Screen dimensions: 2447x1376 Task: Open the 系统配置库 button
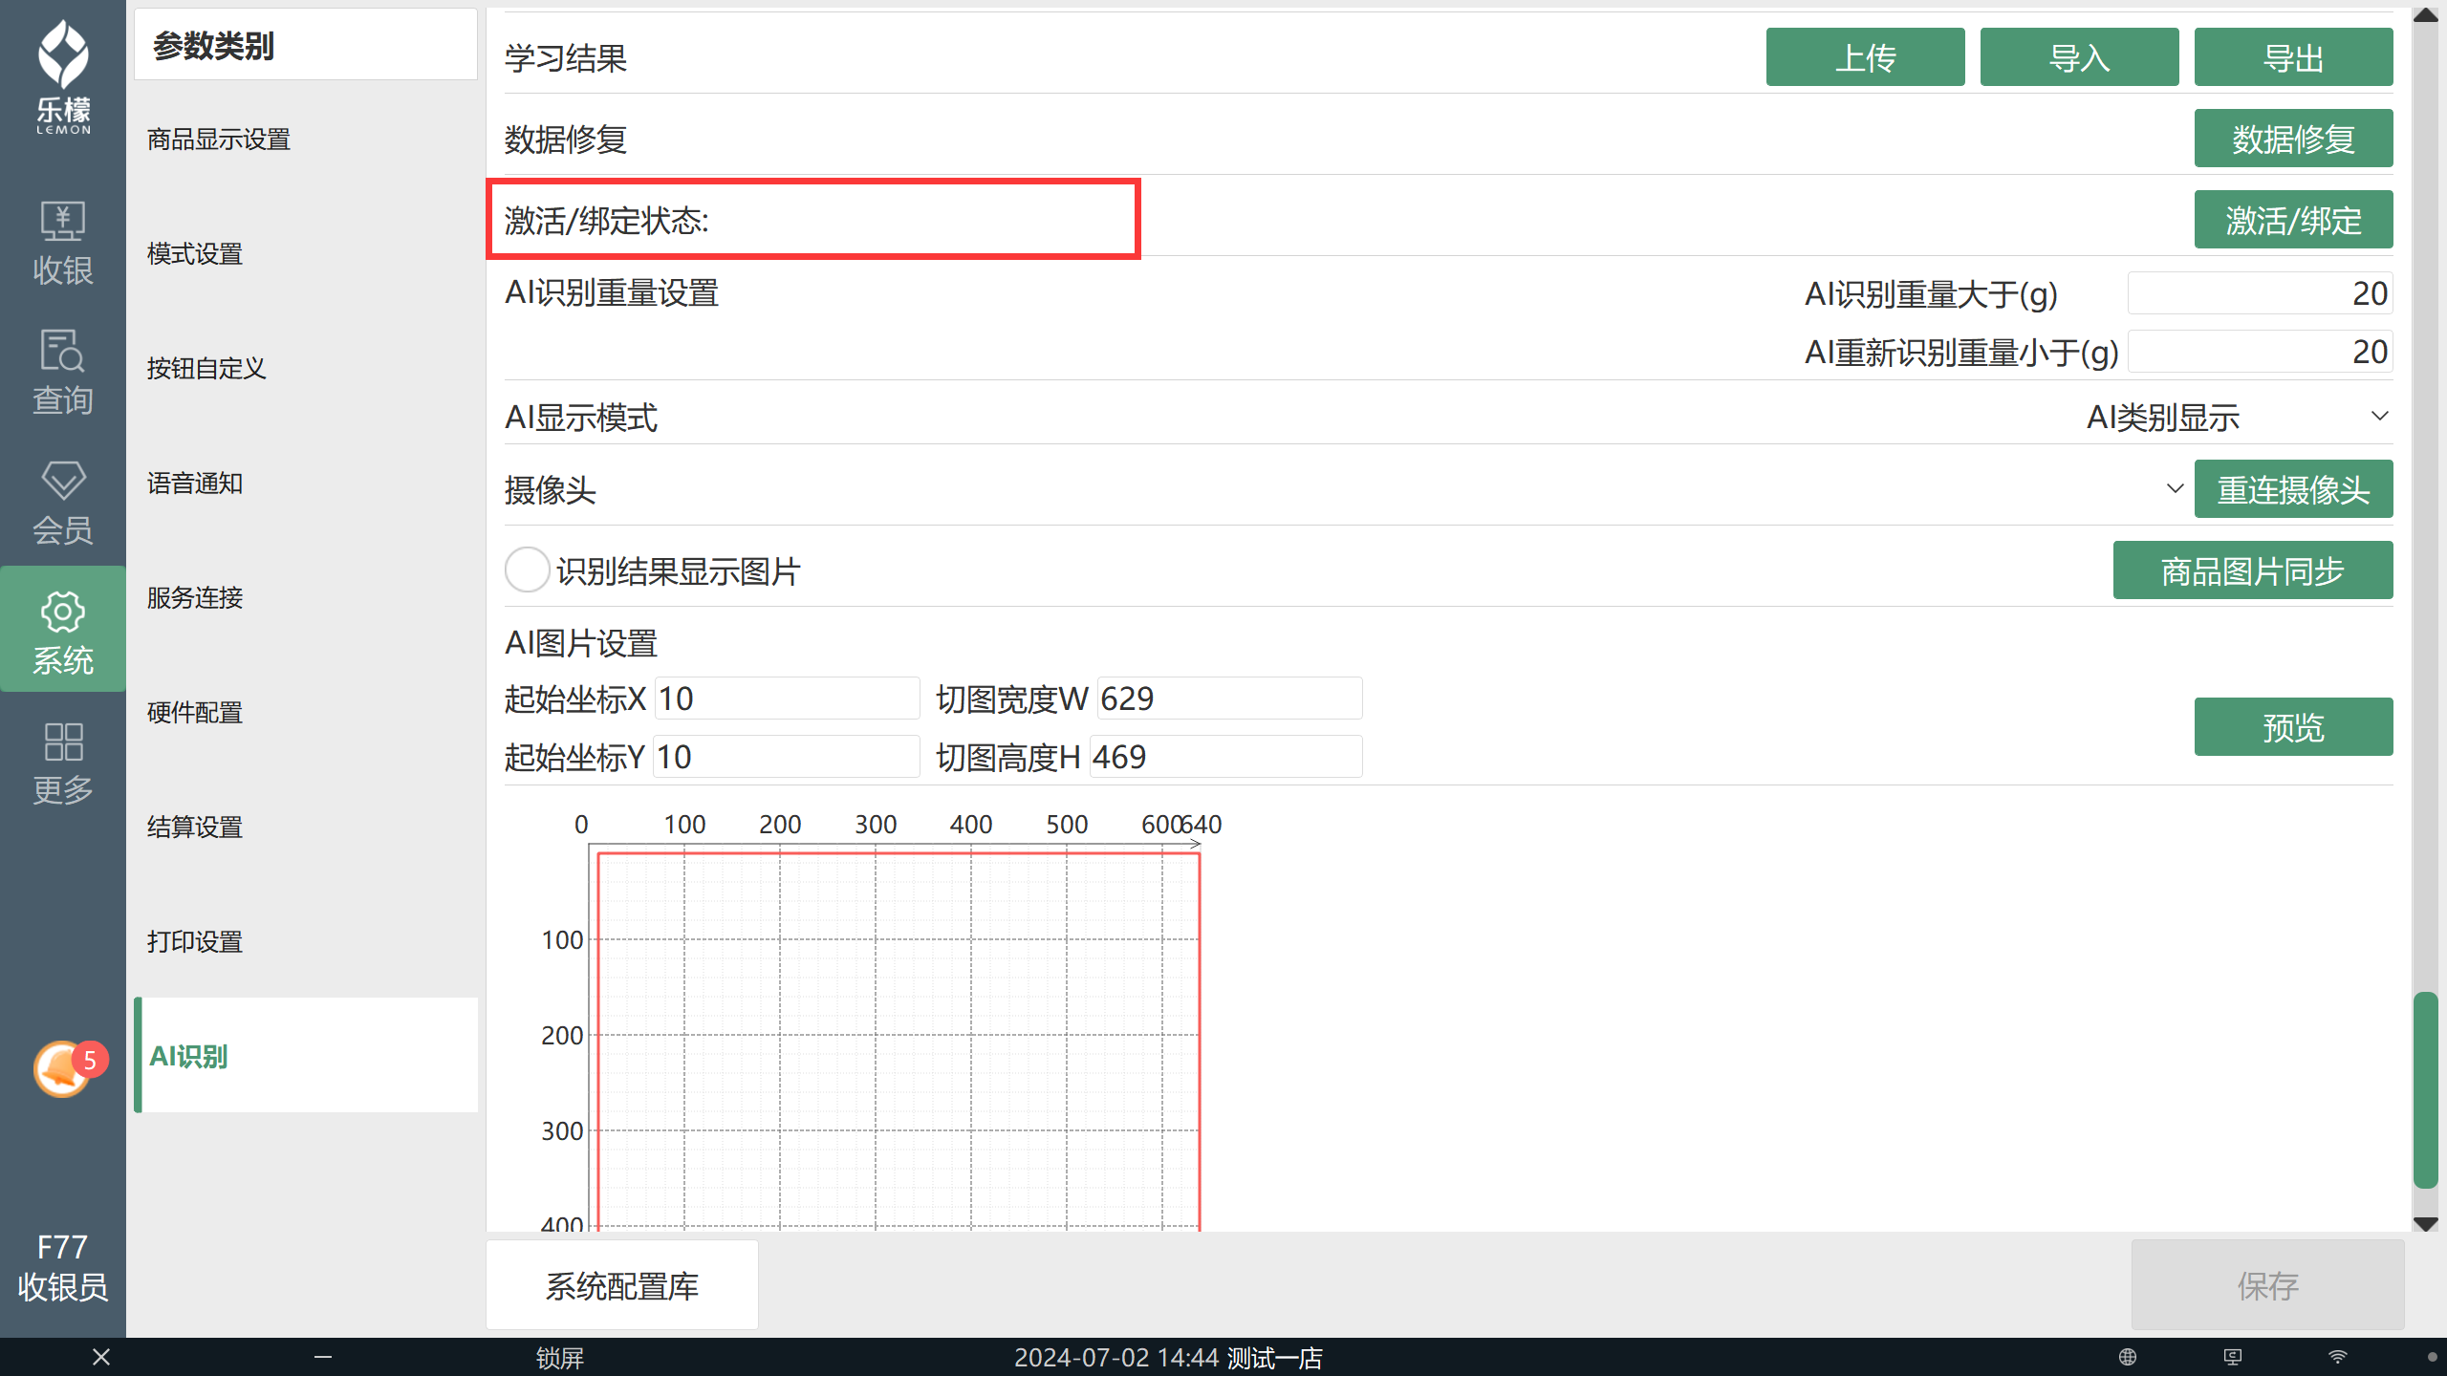point(622,1285)
